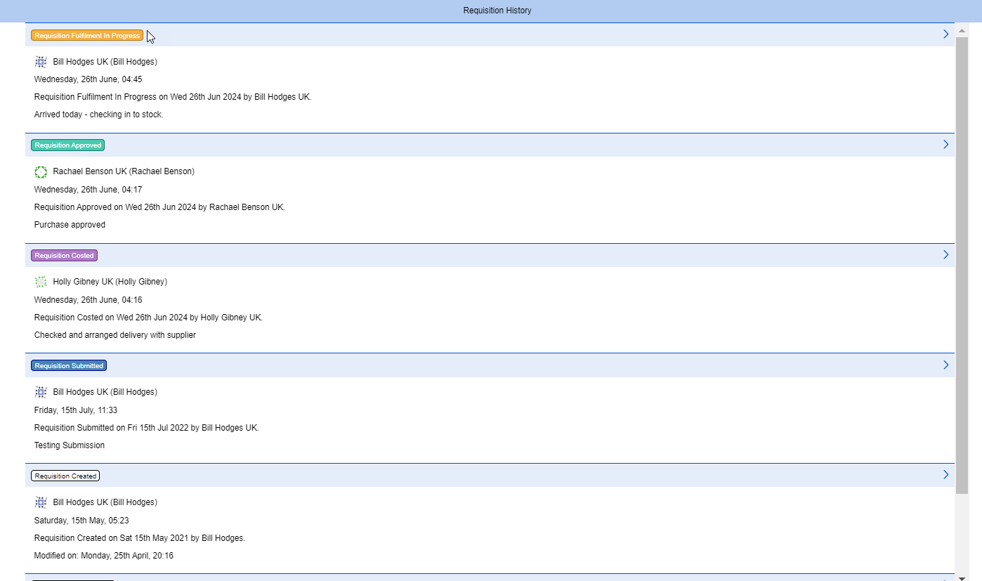
Task: Click Bill Hodges avatar in Fulfilment In Progress entry
Action: (41, 62)
